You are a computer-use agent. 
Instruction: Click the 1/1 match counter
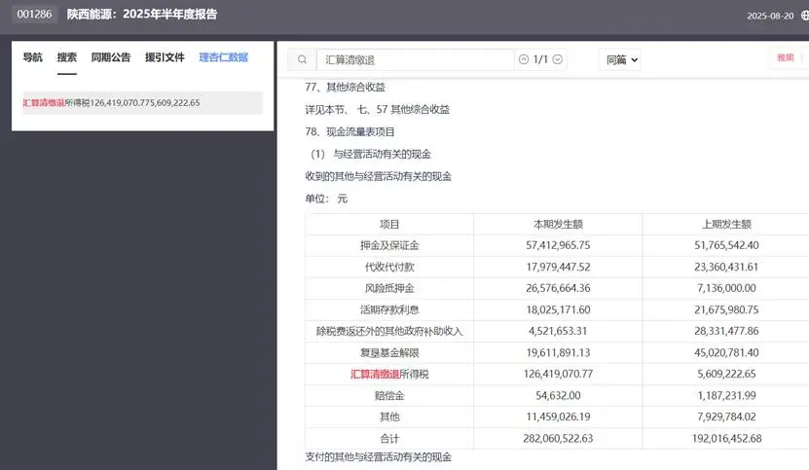540,59
